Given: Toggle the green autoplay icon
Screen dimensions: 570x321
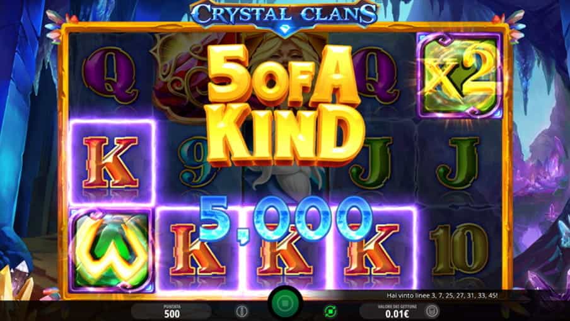Looking at the screenshot, I should click(x=330, y=312).
